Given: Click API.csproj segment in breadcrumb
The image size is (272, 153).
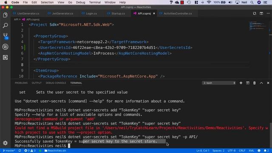Looking at the screenshot, I should [31, 20].
